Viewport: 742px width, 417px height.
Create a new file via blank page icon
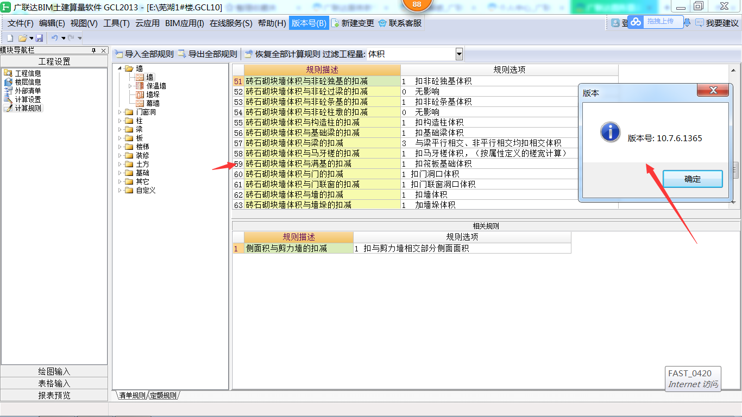(x=9, y=38)
